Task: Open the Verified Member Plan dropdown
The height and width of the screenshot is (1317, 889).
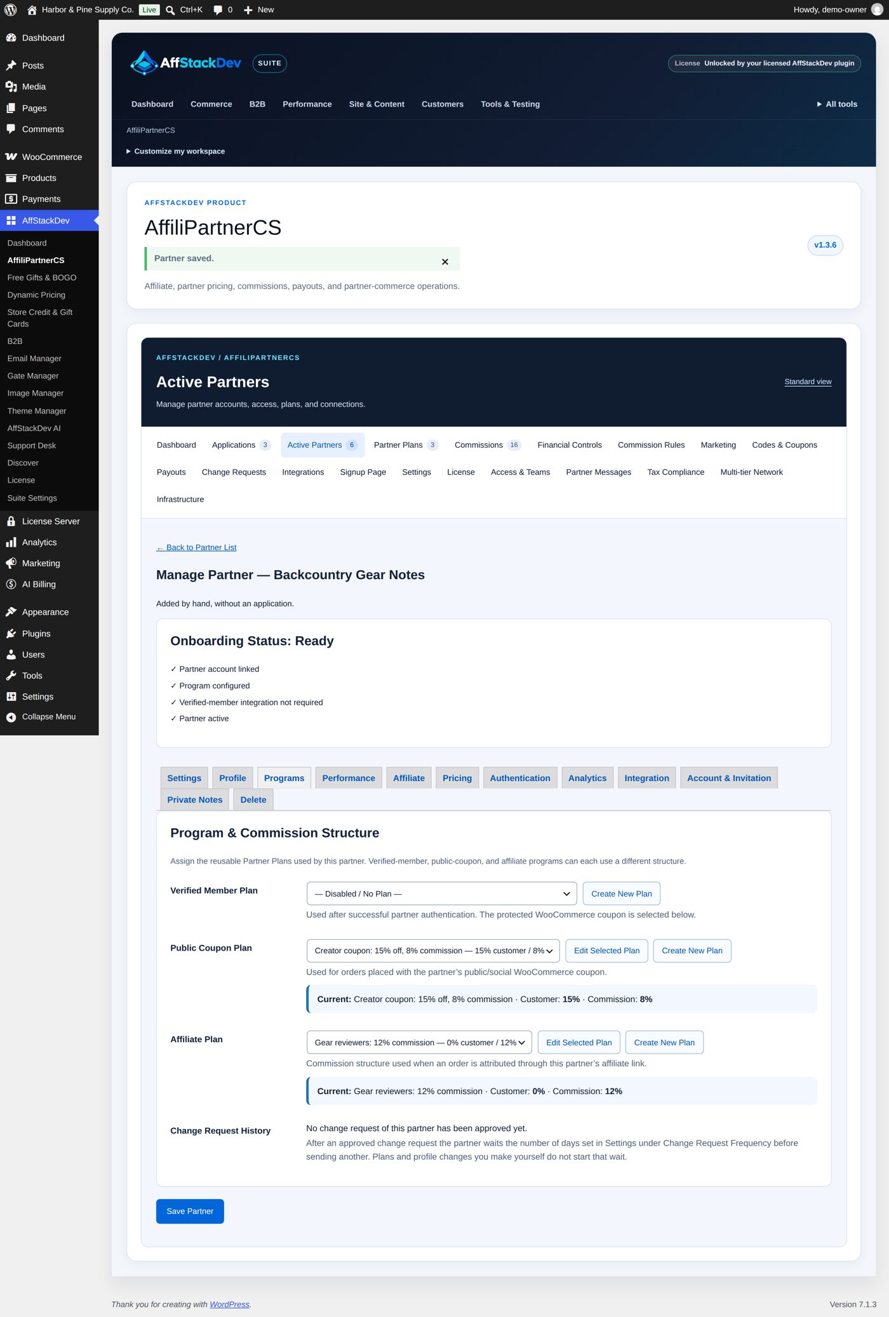Action: (441, 893)
